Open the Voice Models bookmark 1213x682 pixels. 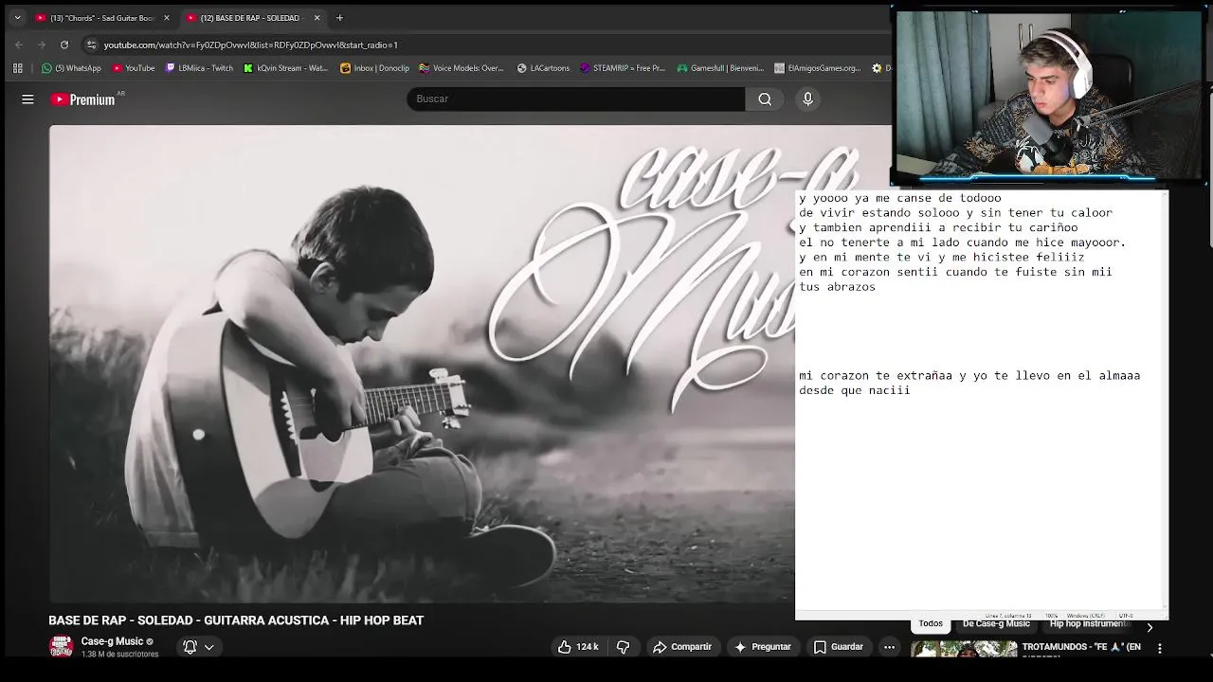(462, 68)
